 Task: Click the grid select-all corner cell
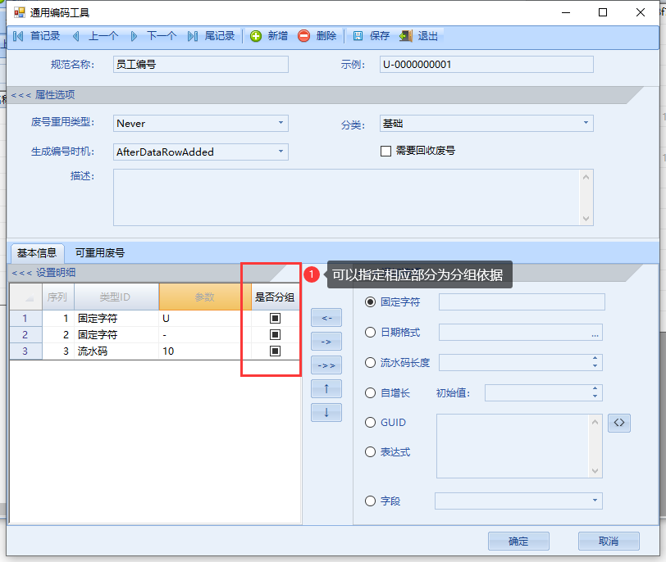25,297
